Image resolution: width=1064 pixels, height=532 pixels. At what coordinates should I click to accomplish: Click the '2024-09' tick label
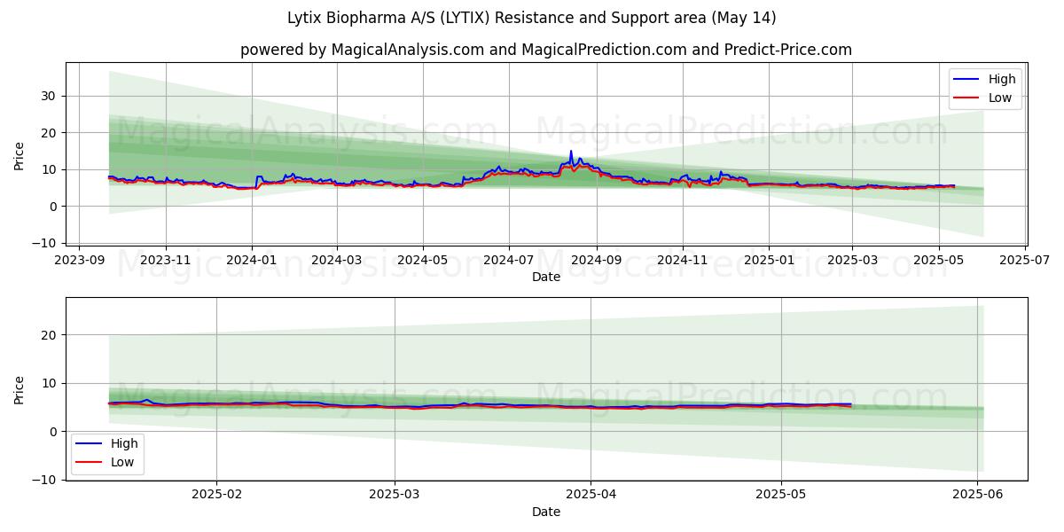tap(596, 261)
